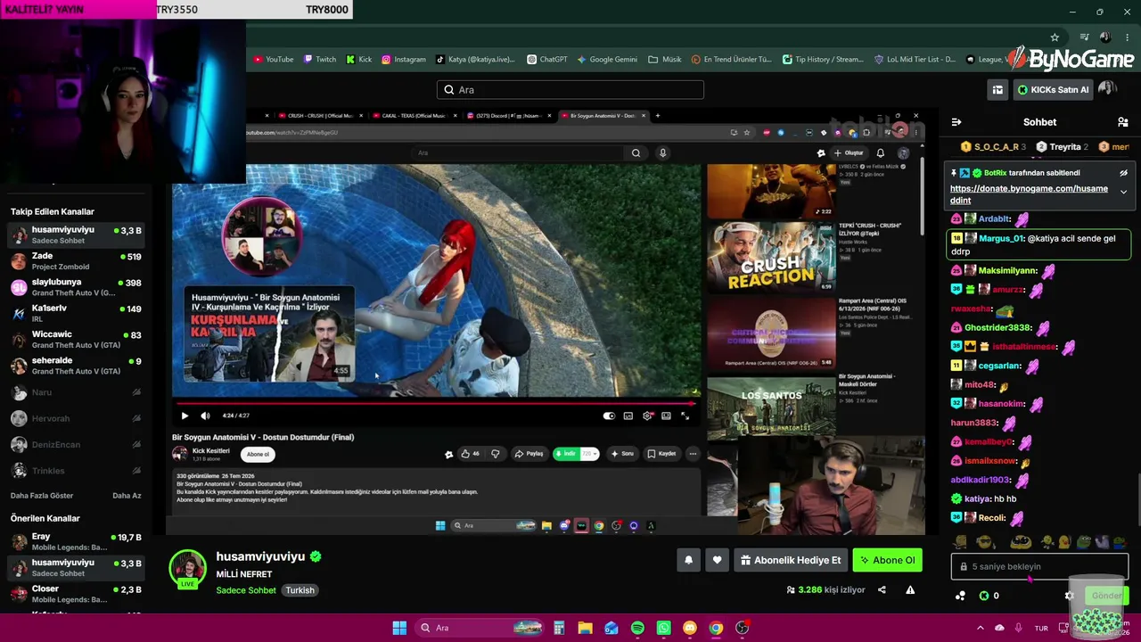Focus the Kick search bar labeled Ara
The width and height of the screenshot is (1141, 642).
click(570, 89)
